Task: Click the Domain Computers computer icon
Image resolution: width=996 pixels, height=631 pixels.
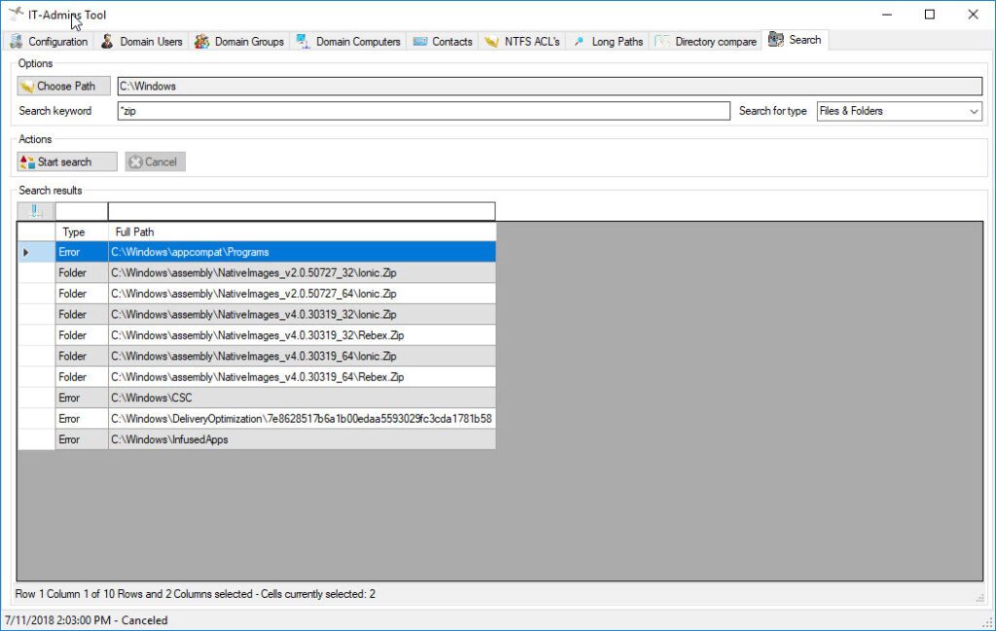Action: 302,42
